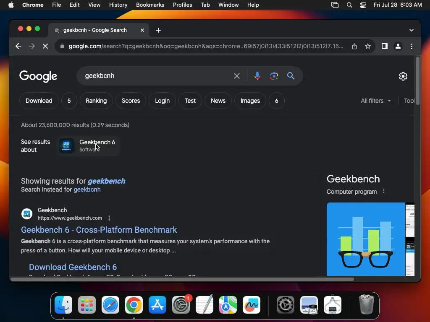Search instead for geekbcnh

(87, 190)
